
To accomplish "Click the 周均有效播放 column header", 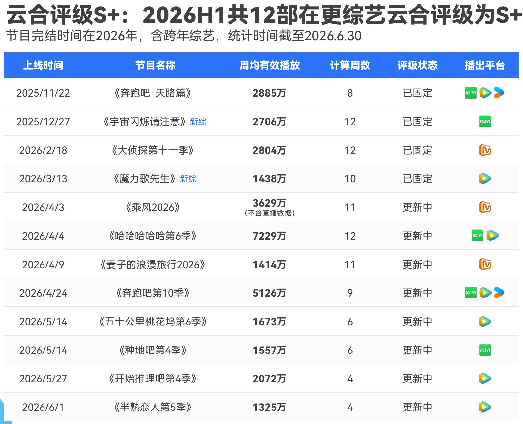I will pyautogui.click(x=270, y=65).
